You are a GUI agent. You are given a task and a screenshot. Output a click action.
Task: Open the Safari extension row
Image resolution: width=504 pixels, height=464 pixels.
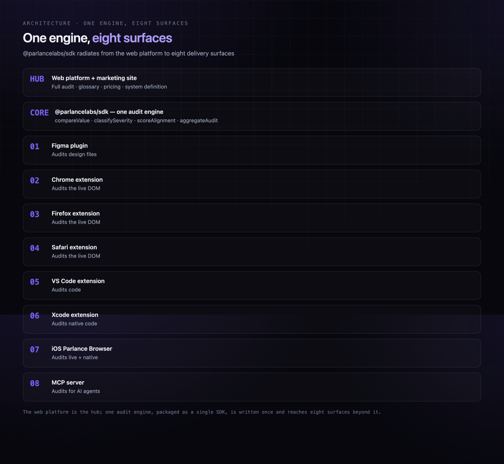(252, 252)
